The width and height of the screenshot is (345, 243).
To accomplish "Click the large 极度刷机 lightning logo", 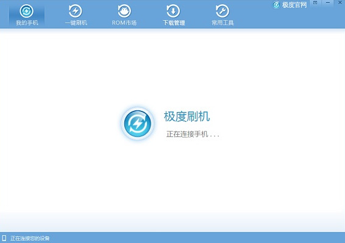I will (x=138, y=124).
